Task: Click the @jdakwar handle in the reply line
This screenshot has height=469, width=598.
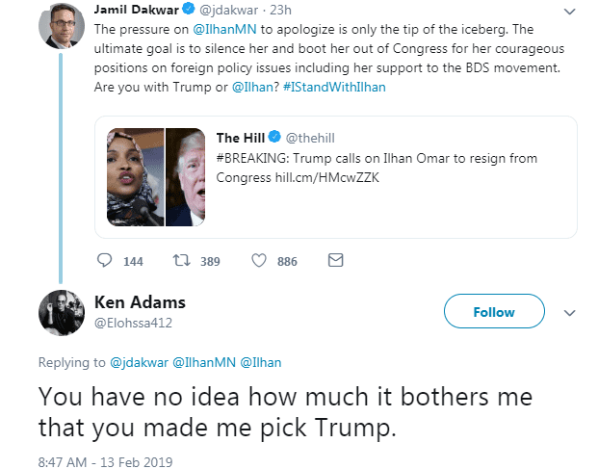Action: [x=139, y=362]
